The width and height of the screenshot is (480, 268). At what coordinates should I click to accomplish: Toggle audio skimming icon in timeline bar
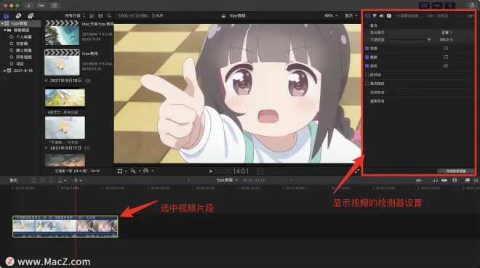pyautogui.click(x=418, y=180)
